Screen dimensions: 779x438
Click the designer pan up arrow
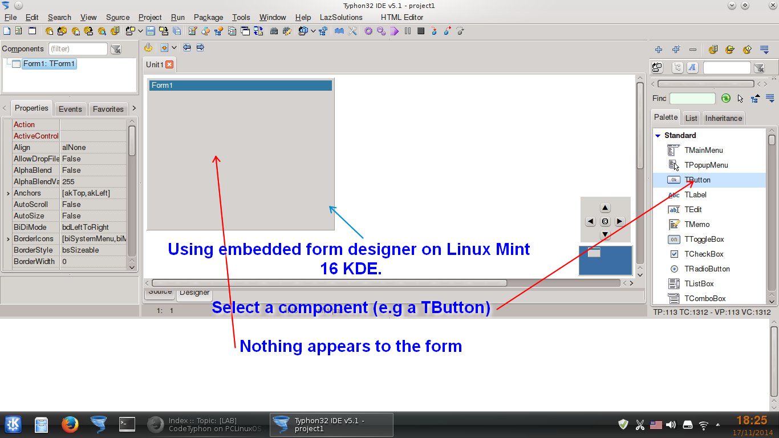point(606,208)
